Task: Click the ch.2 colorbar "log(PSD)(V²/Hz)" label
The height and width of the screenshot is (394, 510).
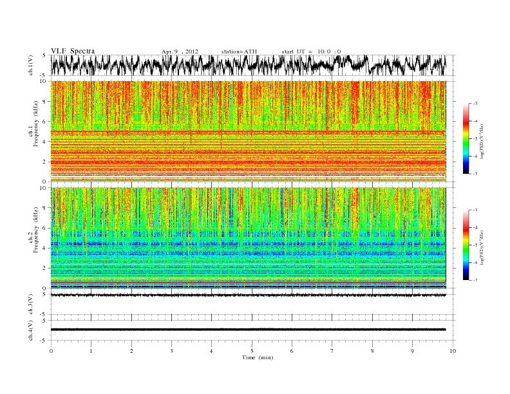Action: coord(482,247)
